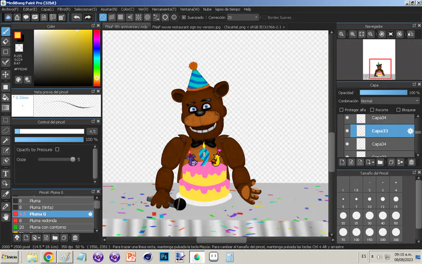Select the Dot/pixel brush tool
The image size is (422, 264).
point(6,62)
